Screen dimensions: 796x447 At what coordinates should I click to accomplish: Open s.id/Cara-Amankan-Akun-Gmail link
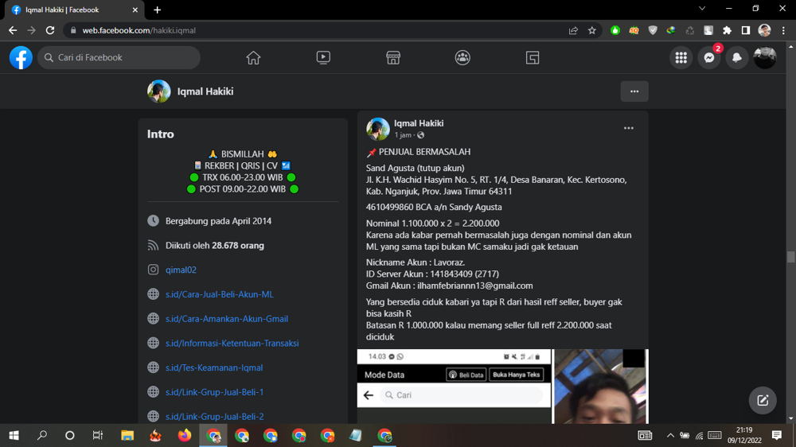click(226, 319)
